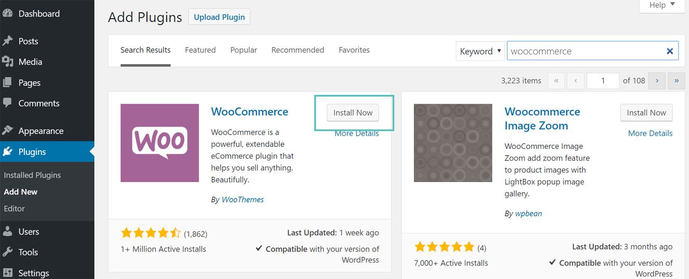Install the WooCommerce plugin now
This screenshot has height=279, width=689.
tap(353, 113)
